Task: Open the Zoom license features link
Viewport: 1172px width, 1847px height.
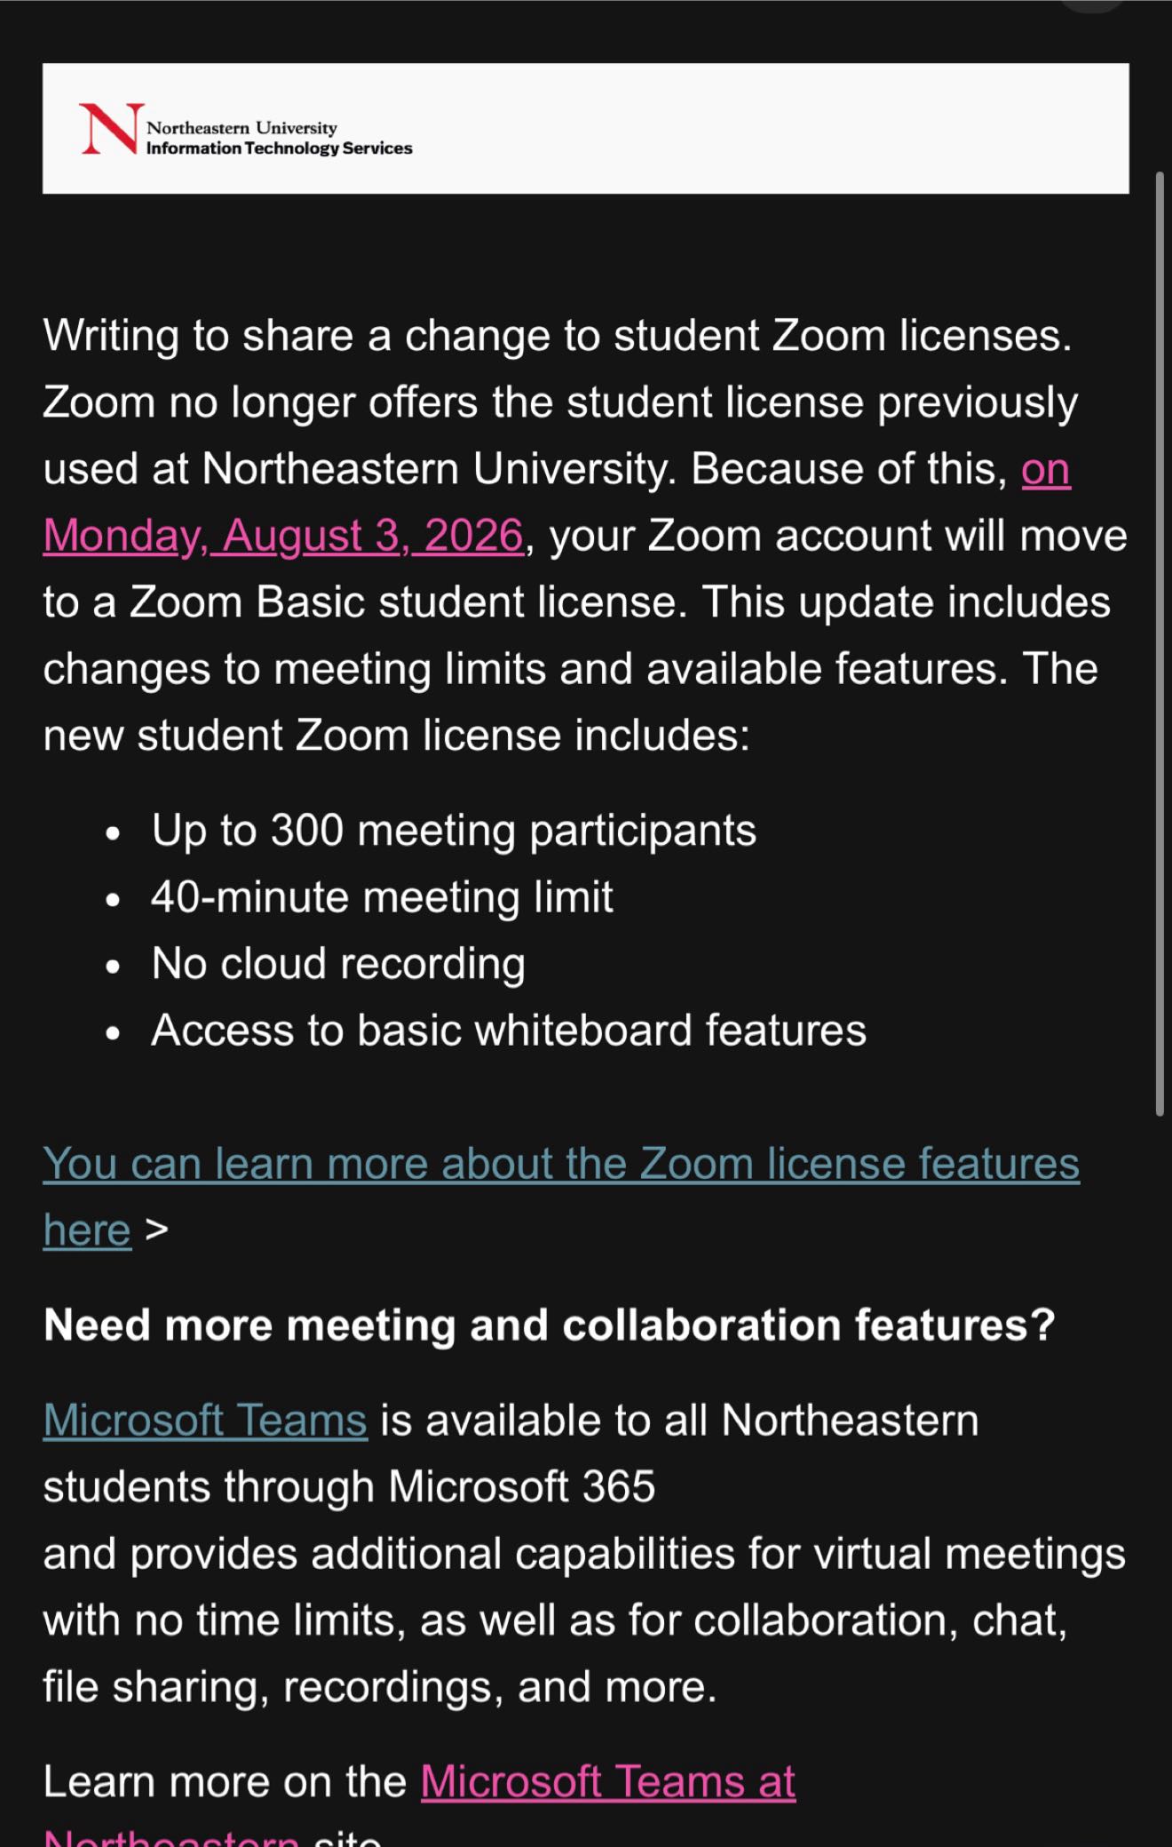Action: (561, 1164)
